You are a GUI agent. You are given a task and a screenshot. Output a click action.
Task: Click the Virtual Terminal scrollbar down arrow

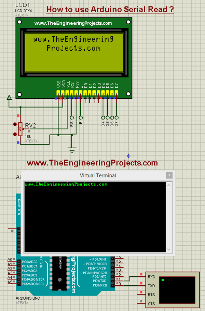click(168, 250)
